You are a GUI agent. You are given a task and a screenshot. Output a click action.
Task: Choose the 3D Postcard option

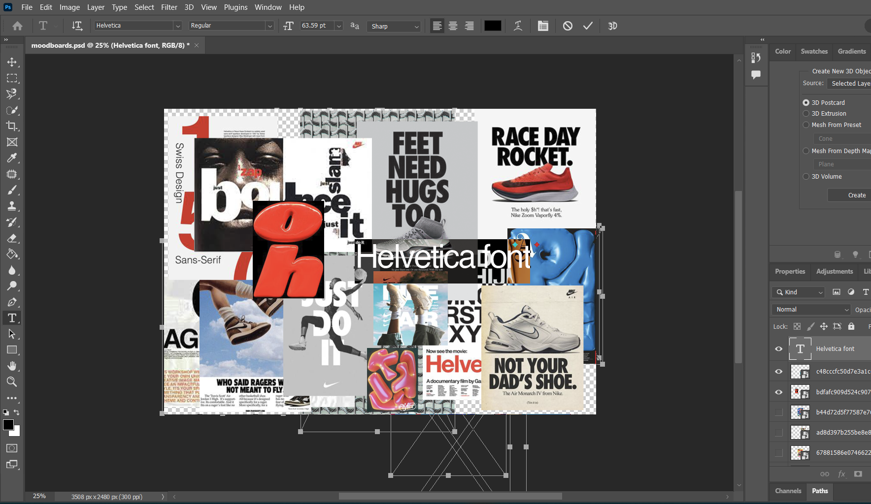(806, 102)
